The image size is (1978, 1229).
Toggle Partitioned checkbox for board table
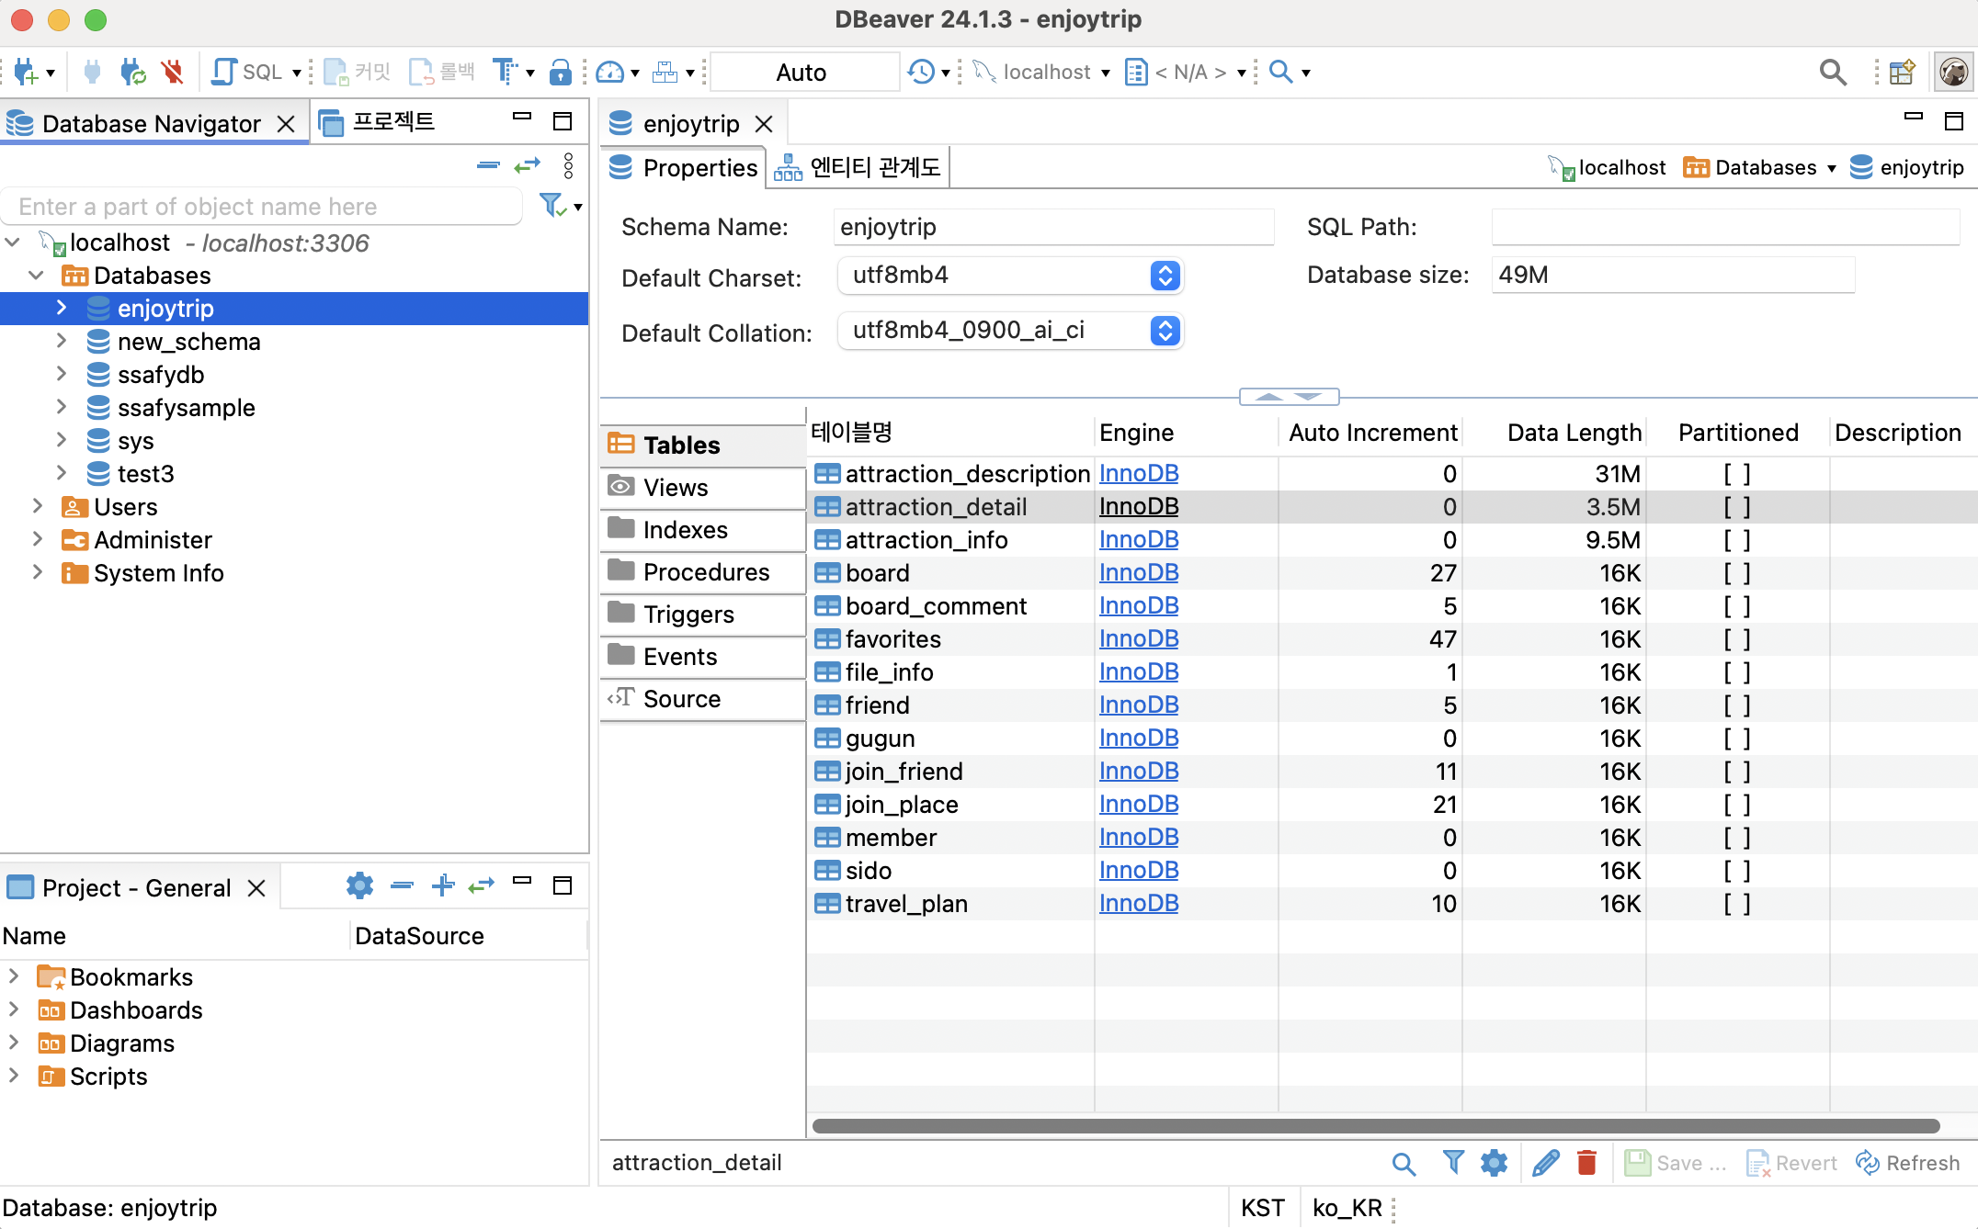1736,573
